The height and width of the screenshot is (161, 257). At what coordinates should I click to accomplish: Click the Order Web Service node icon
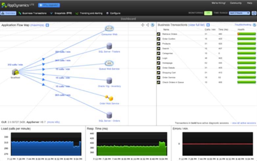pos(109,98)
